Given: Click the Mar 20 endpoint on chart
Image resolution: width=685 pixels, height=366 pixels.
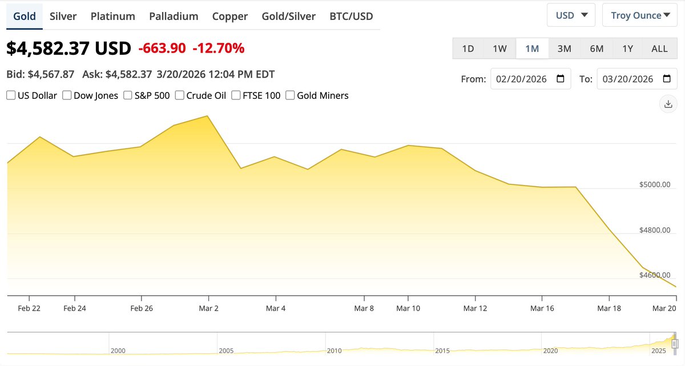Looking at the screenshot, I should coord(676,287).
